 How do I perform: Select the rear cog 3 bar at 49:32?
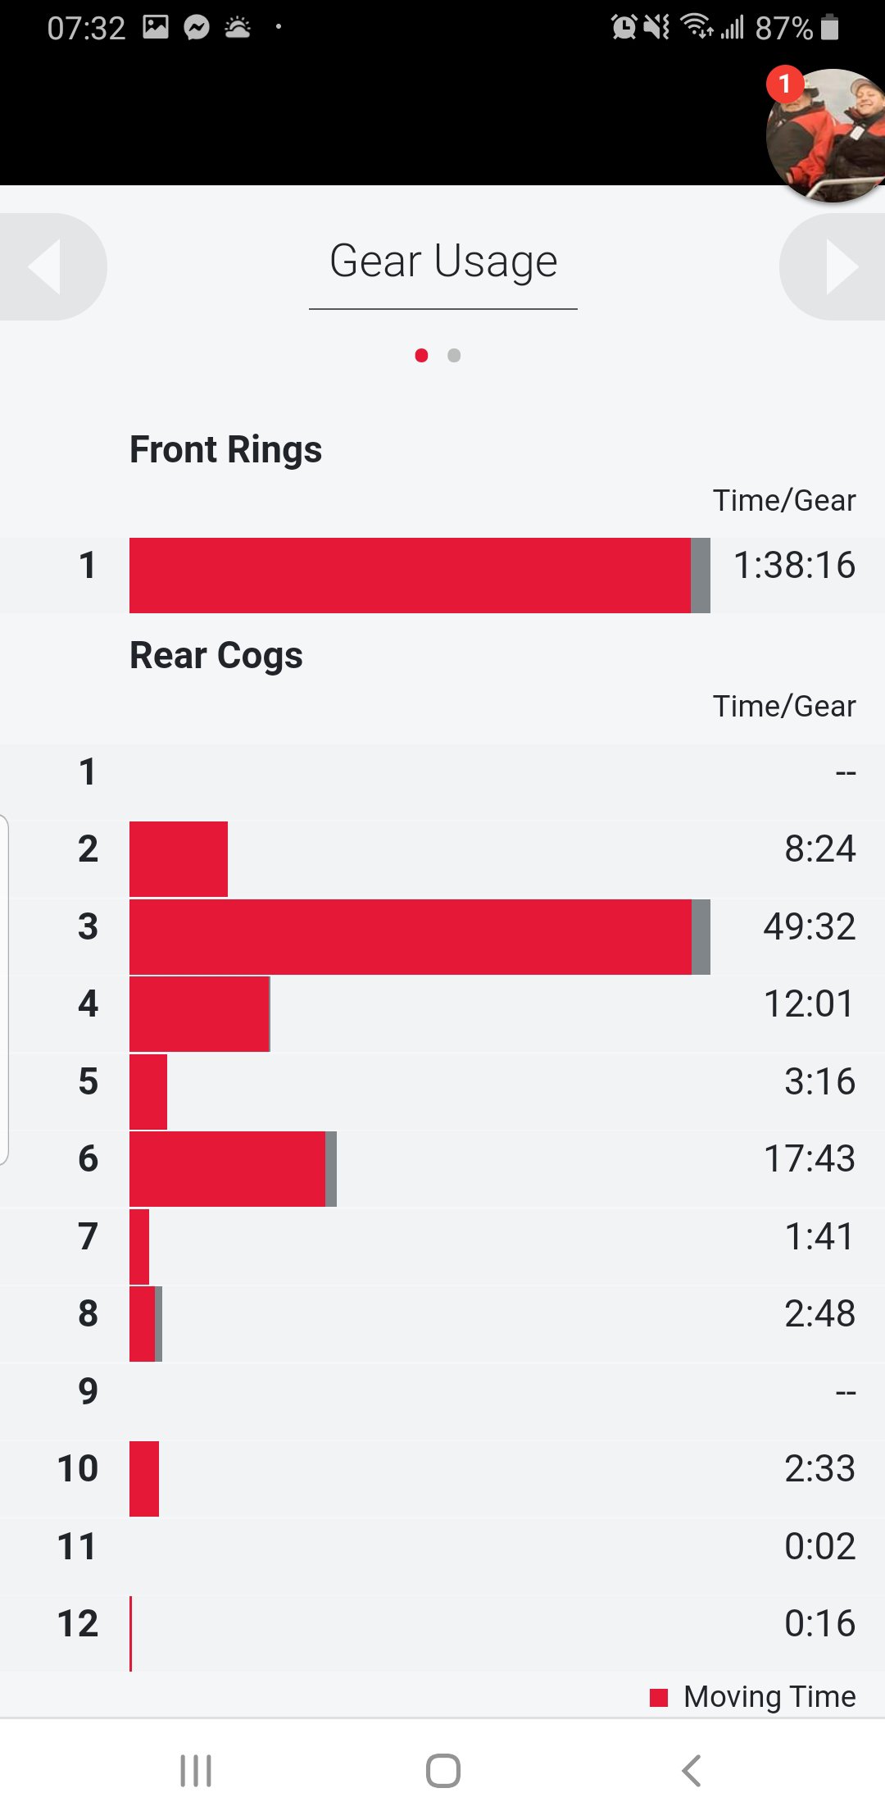coord(420,937)
